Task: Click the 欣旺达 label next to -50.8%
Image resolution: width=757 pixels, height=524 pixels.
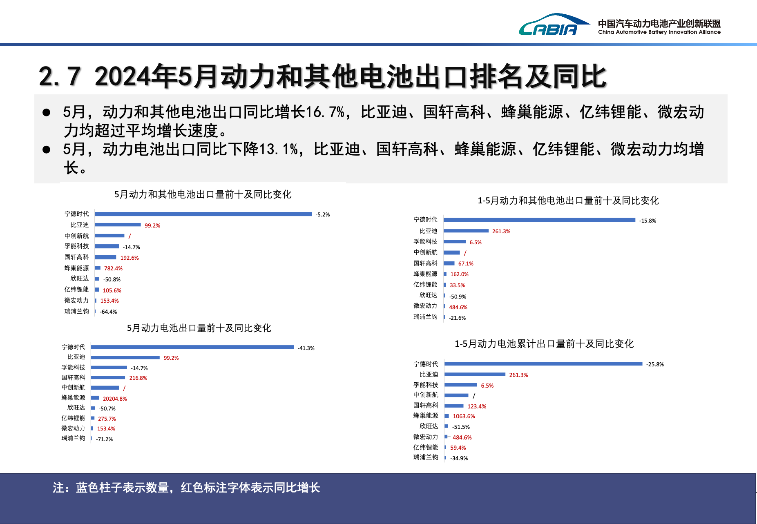Action: click(x=80, y=278)
